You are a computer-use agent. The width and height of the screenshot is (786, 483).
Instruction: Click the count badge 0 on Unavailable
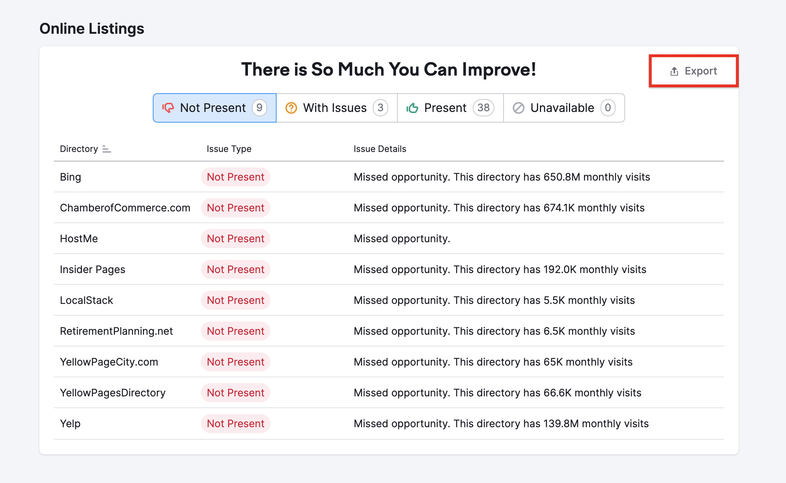608,108
